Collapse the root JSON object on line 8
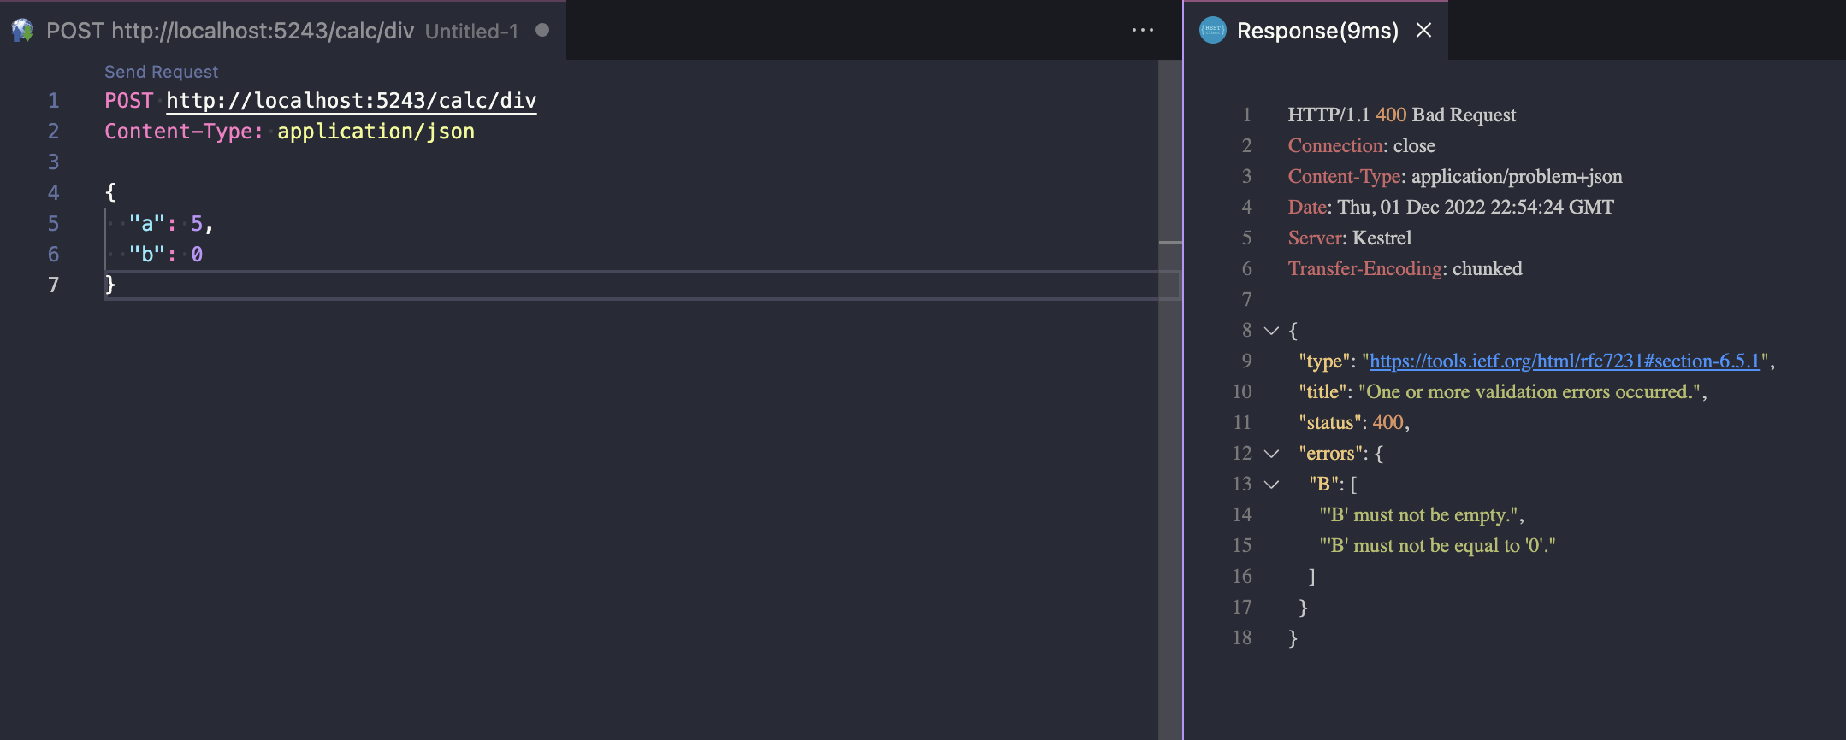The width and height of the screenshot is (1846, 740). pyautogui.click(x=1272, y=330)
